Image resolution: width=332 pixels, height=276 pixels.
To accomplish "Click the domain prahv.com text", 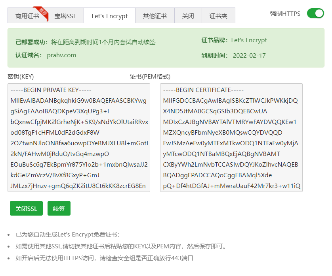I will tap(61, 55).
